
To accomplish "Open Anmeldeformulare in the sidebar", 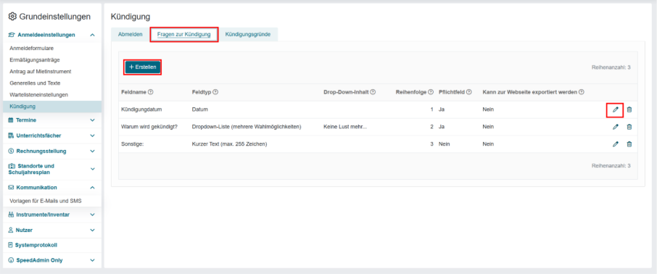I will coord(31,48).
